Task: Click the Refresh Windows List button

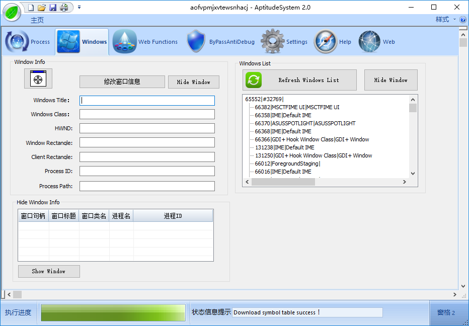Action: point(300,80)
